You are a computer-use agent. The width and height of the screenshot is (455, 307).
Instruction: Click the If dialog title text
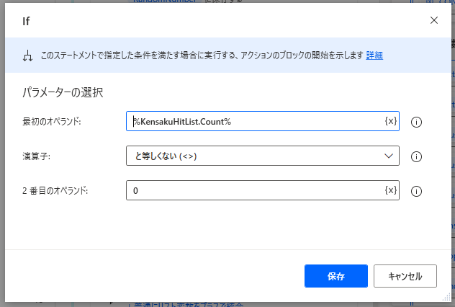pyautogui.click(x=26, y=21)
